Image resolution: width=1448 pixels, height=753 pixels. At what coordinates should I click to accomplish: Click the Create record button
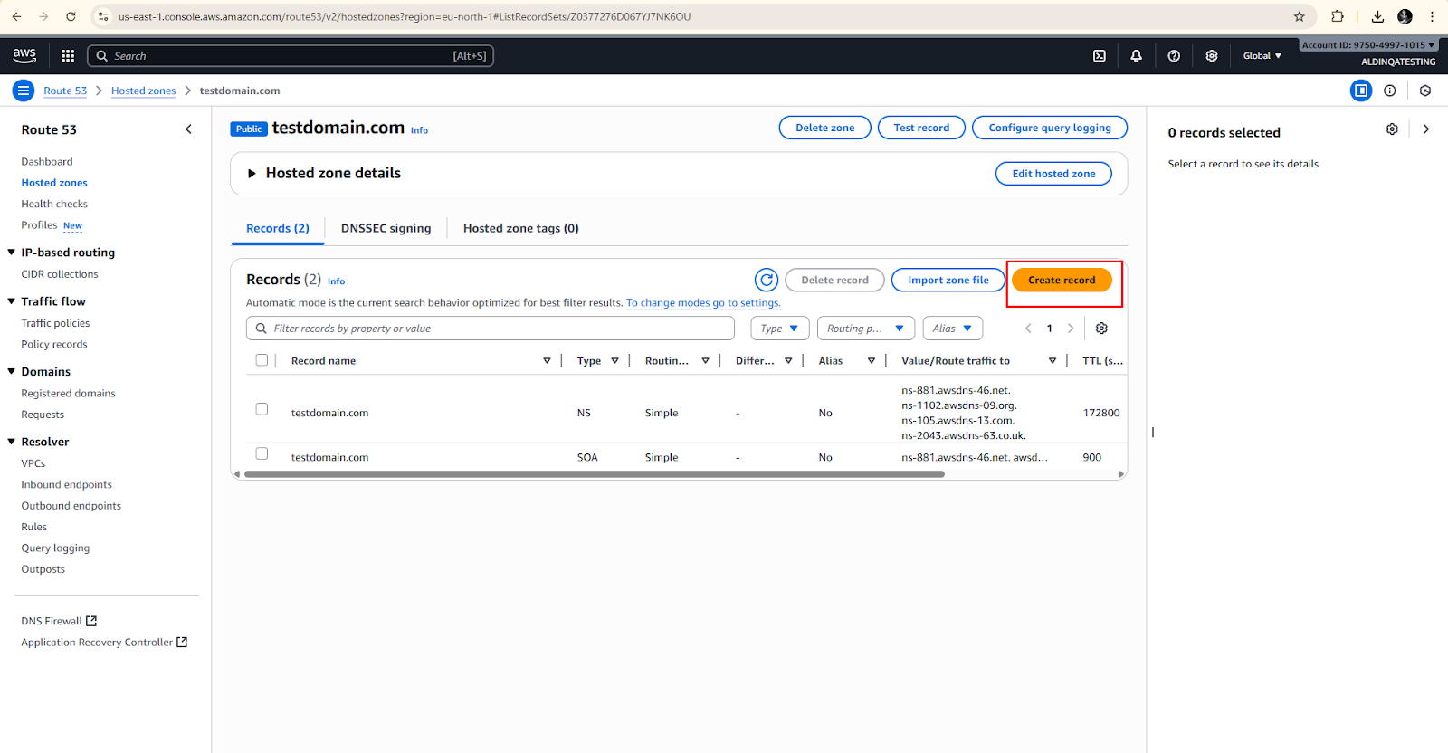[1061, 281]
